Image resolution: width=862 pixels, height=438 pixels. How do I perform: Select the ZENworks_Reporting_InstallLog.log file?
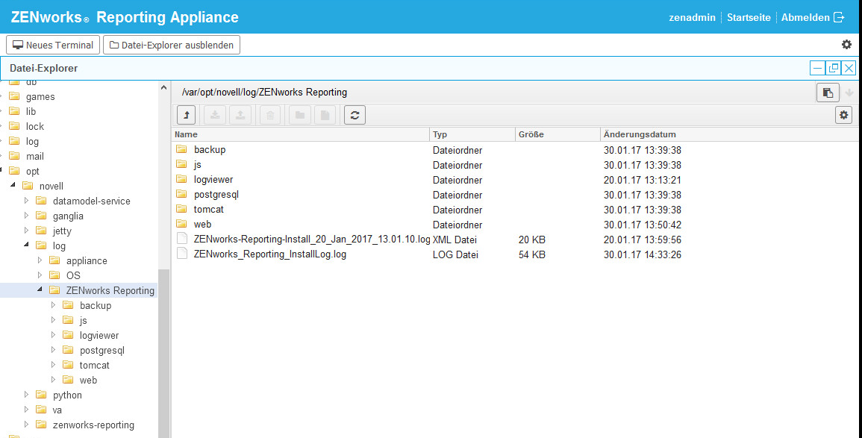coord(269,254)
